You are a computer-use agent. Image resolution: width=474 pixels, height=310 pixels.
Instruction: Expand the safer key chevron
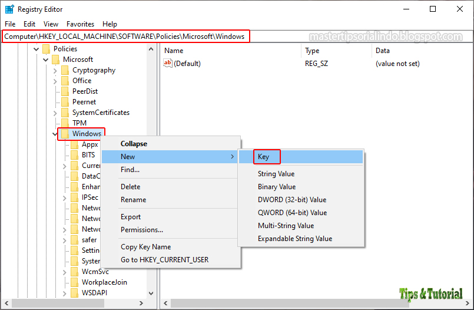(64, 240)
